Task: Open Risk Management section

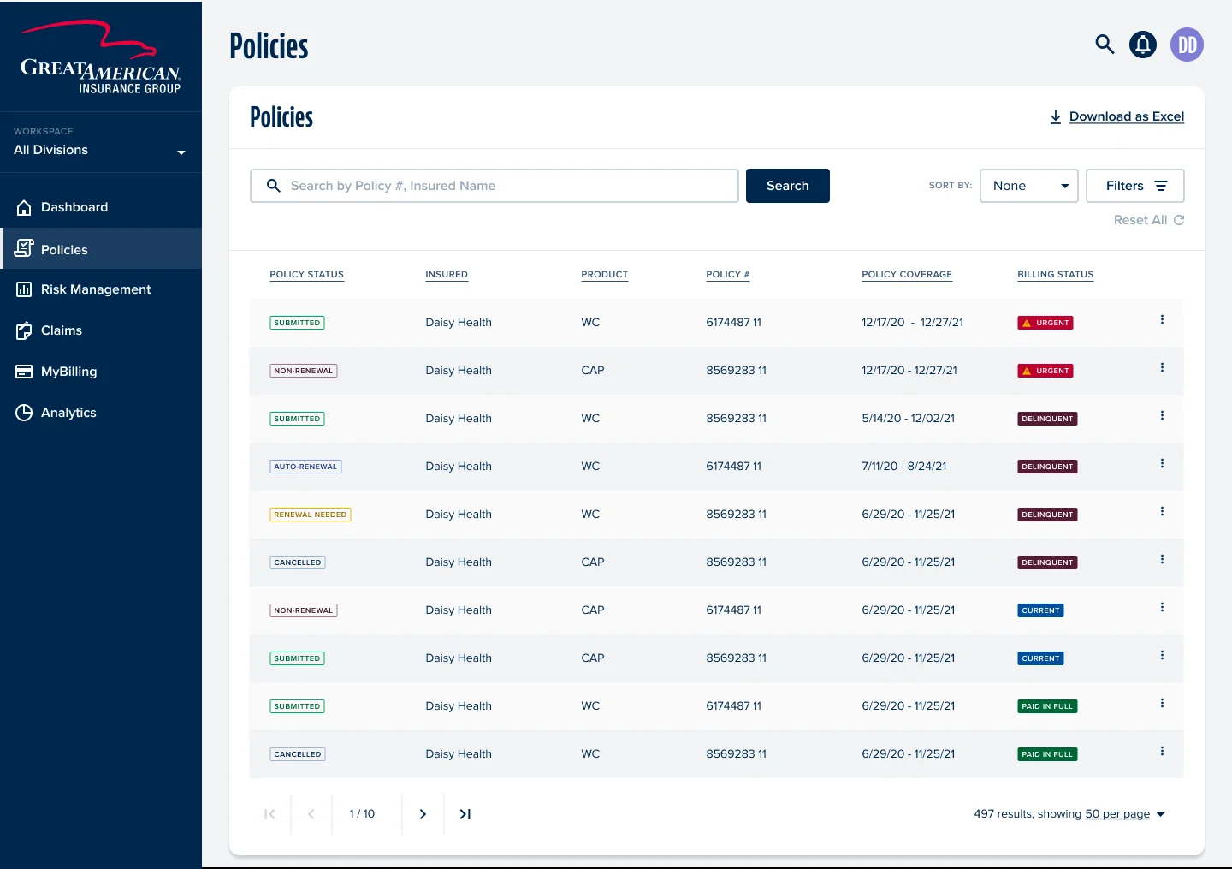Action: (x=101, y=289)
